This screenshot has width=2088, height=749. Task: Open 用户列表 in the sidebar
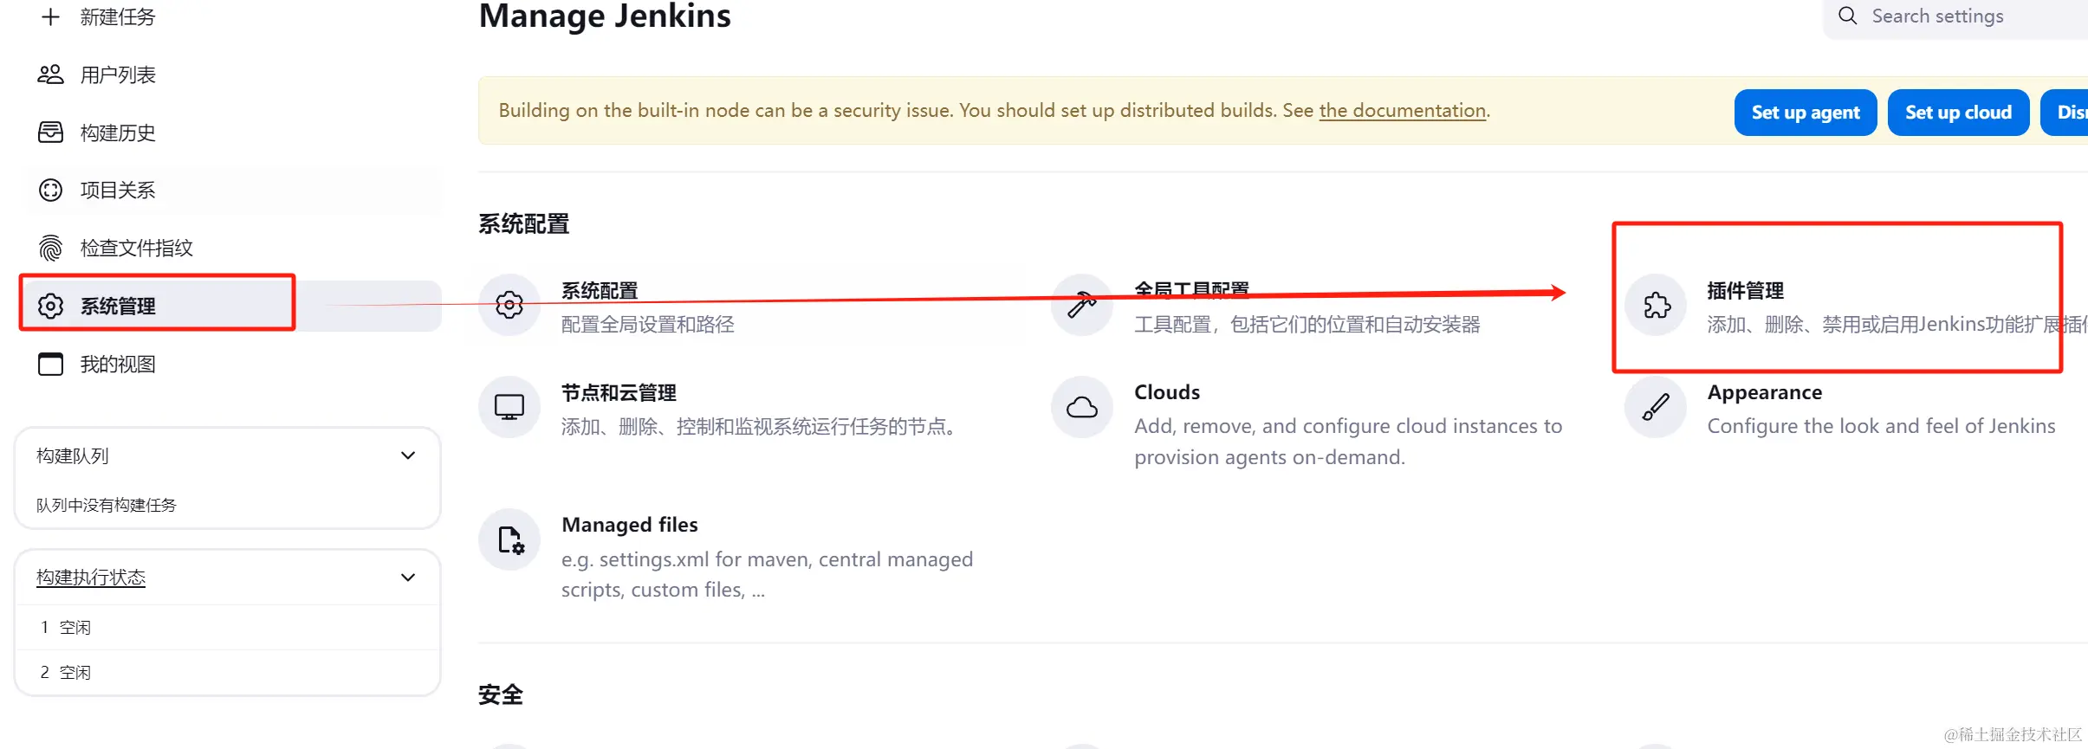(118, 74)
